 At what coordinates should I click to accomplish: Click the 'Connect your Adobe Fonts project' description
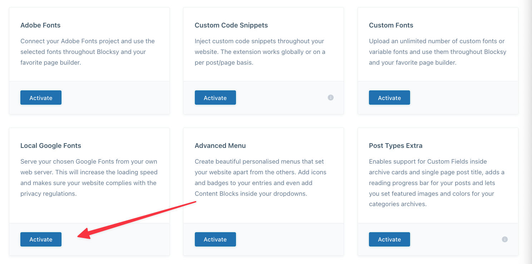click(88, 52)
